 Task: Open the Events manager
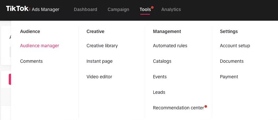(160, 77)
